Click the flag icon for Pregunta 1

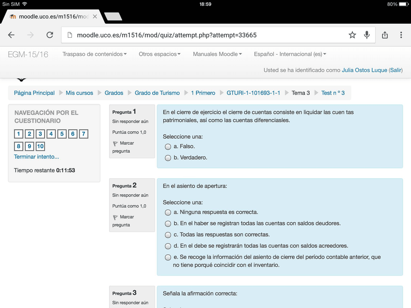click(x=115, y=143)
